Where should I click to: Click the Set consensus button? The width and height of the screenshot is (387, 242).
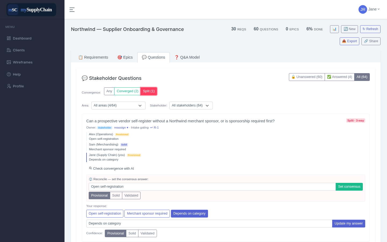click(349, 187)
